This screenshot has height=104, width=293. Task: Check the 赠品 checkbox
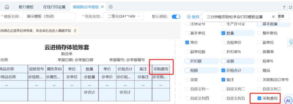[259, 71]
